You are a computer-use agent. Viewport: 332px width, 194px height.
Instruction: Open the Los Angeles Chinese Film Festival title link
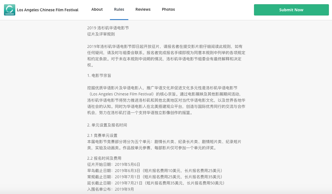48,10
